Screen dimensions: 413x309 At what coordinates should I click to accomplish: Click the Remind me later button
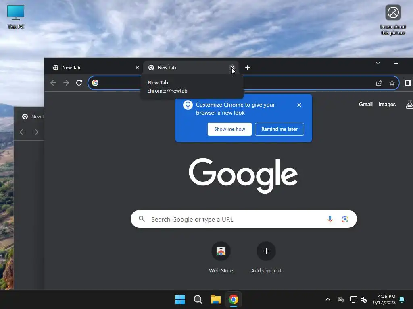pyautogui.click(x=279, y=129)
